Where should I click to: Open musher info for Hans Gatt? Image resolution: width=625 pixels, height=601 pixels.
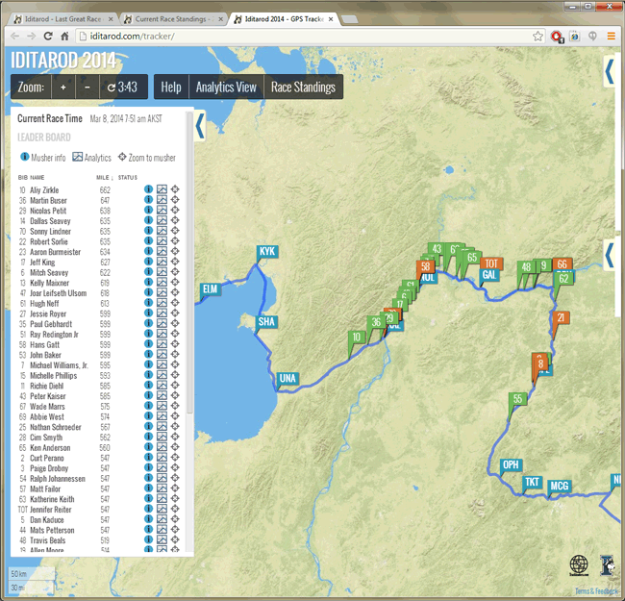coord(148,344)
